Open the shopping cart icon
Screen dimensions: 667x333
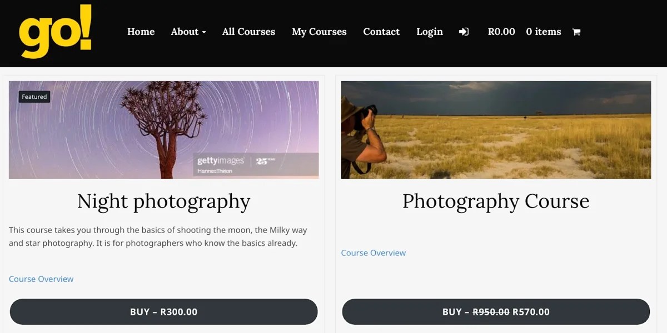tap(576, 32)
